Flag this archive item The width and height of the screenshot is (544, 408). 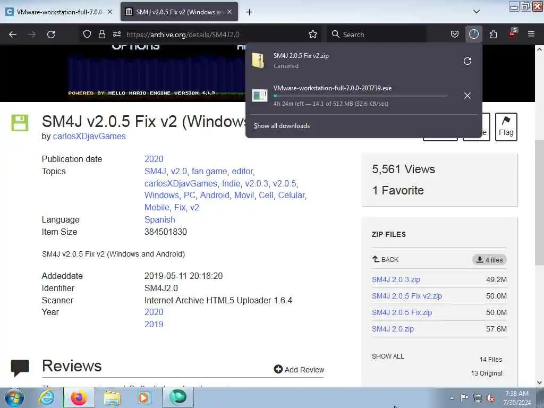coord(506,126)
